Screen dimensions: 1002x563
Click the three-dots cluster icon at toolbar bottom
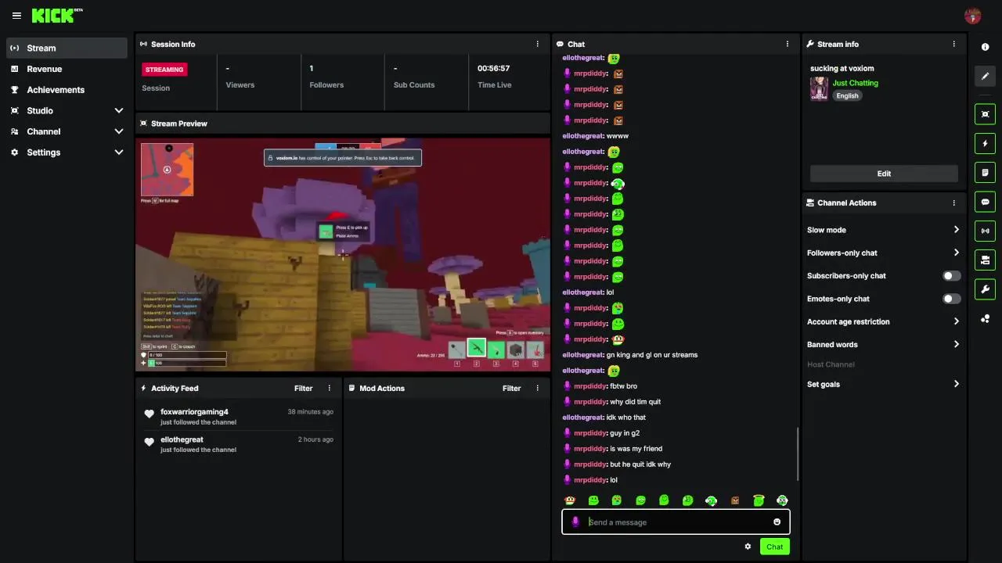coord(986,318)
